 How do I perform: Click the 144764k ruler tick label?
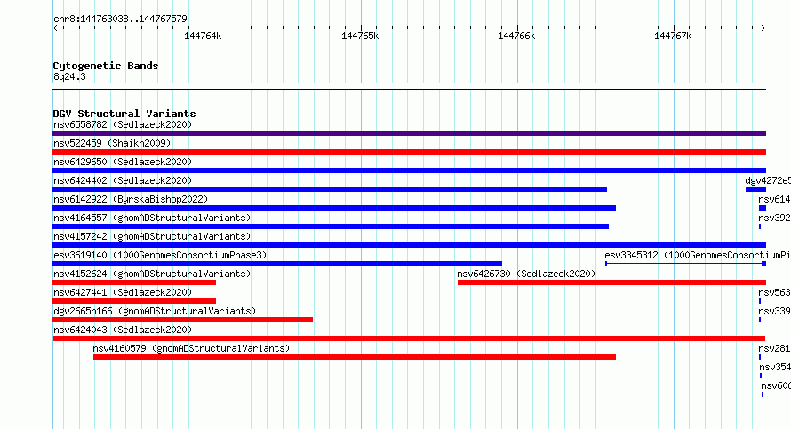203,36
